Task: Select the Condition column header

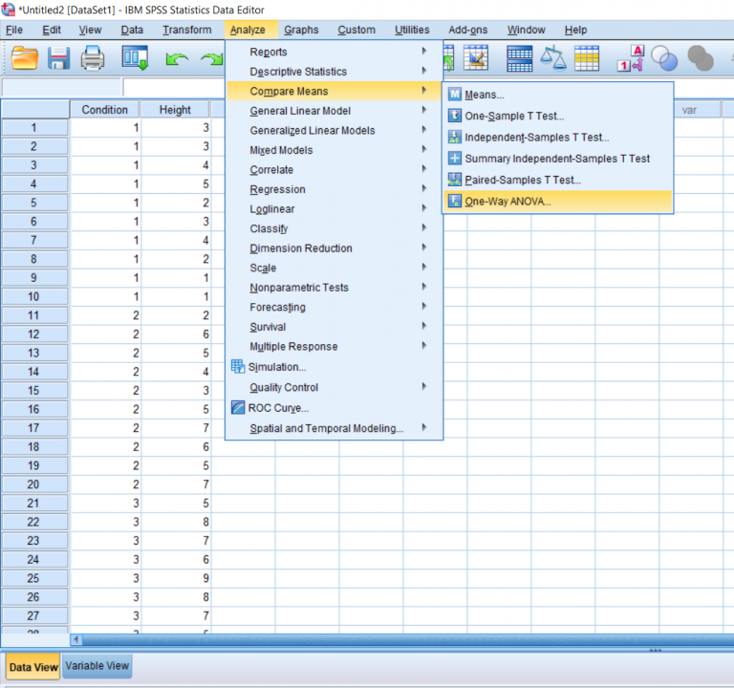Action: [104, 110]
